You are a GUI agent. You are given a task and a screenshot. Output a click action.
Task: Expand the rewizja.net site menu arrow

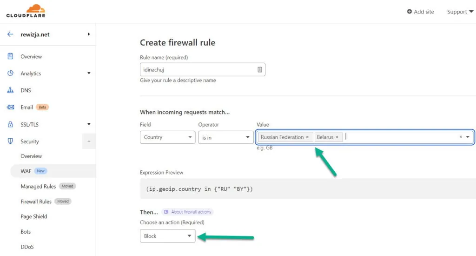click(x=89, y=34)
